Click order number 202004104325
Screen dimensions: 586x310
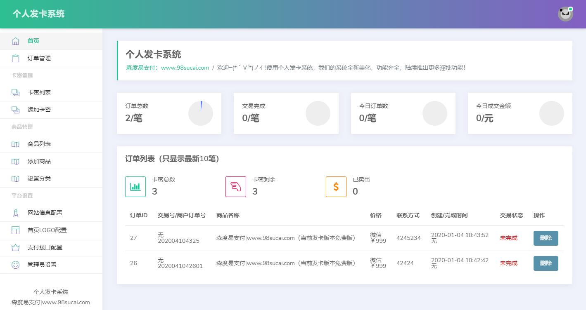[x=178, y=241]
